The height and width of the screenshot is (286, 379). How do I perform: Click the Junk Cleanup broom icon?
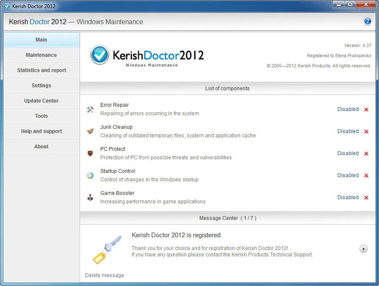click(x=90, y=131)
